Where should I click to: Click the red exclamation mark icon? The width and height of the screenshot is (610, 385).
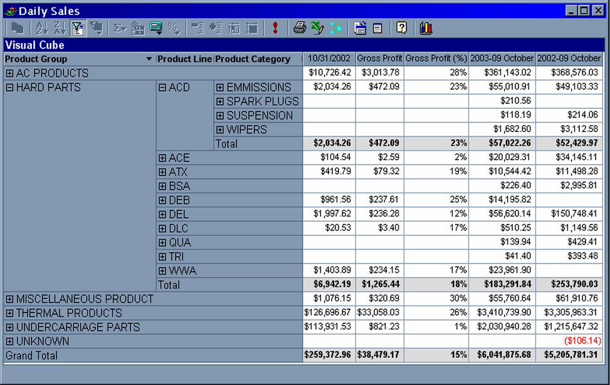275,28
